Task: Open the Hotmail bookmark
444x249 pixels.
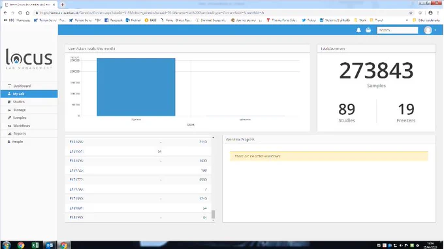Action: click(133, 20)
